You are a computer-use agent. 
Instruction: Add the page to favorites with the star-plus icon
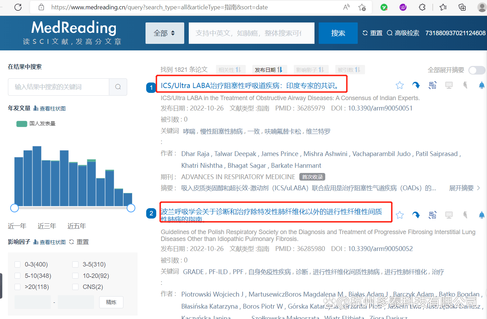362,7
